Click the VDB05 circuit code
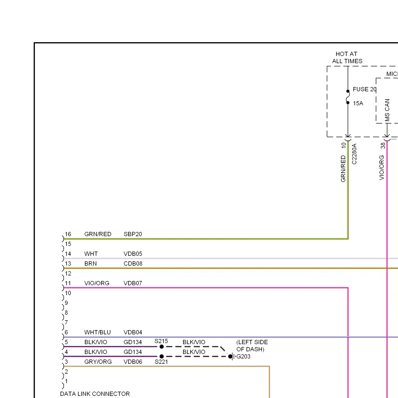Screen dimensions: 398x398 point(133,254)
